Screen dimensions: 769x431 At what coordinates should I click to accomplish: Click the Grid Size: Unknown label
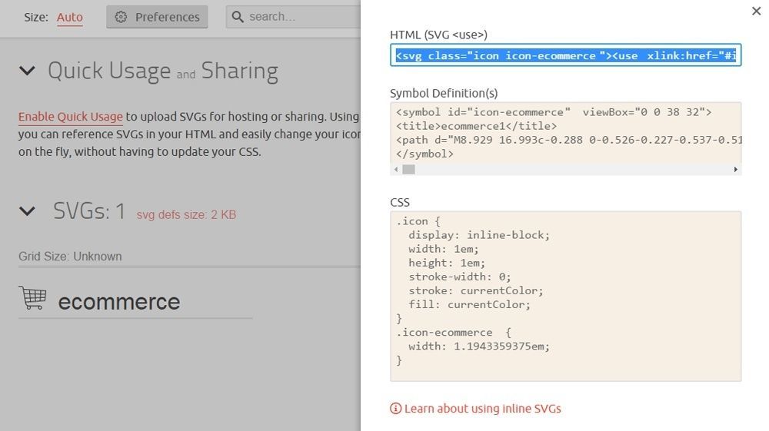pos(70,256)
